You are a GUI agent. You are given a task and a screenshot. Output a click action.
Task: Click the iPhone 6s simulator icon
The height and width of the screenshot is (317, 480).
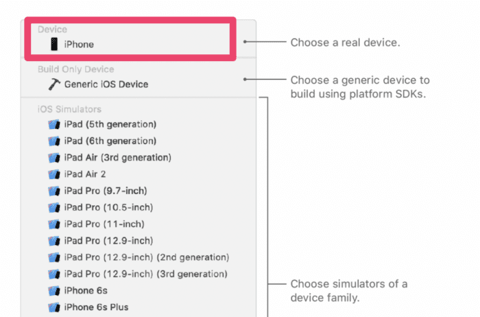pyautogui.click(x=54, y=291)
